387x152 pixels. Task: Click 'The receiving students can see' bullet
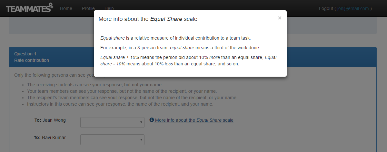point(95,85)
